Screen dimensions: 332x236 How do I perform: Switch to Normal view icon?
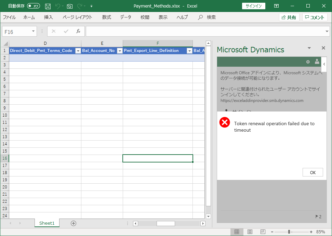pyautogui.click(x=237, y=232)
